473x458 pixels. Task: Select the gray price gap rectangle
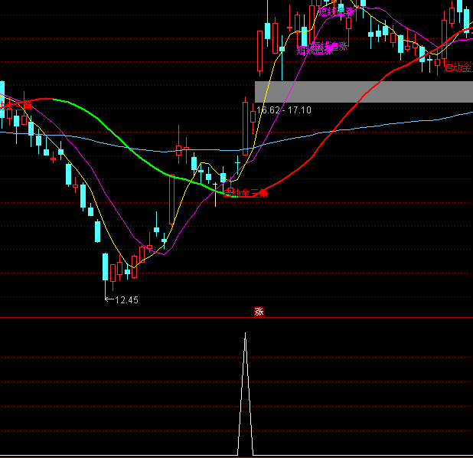(x=364, y=92)
